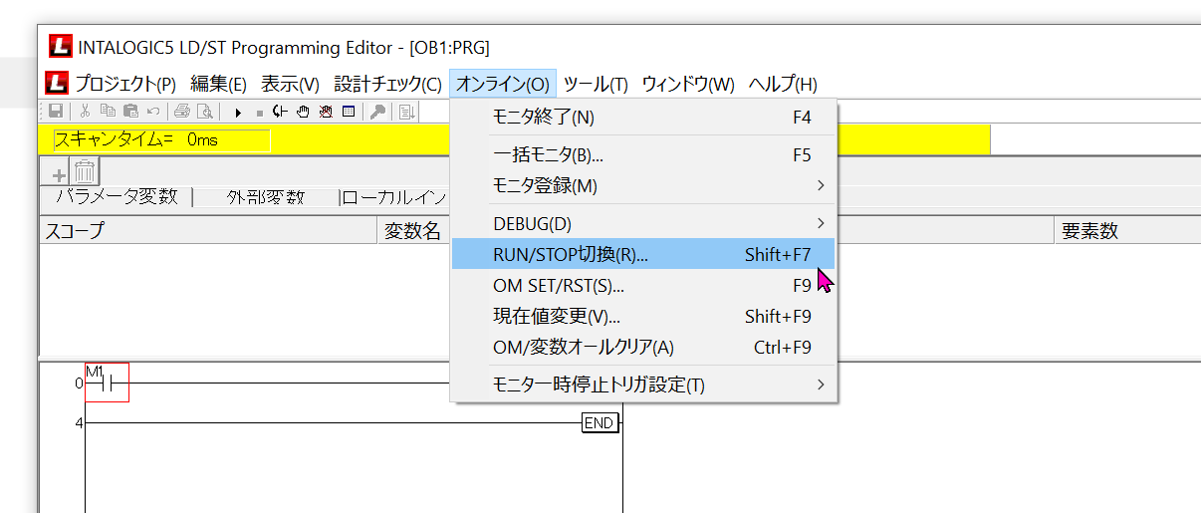Click the key icon in toolbar
The height and width of the screenshot is (513, 1201).
pos(377,112)
